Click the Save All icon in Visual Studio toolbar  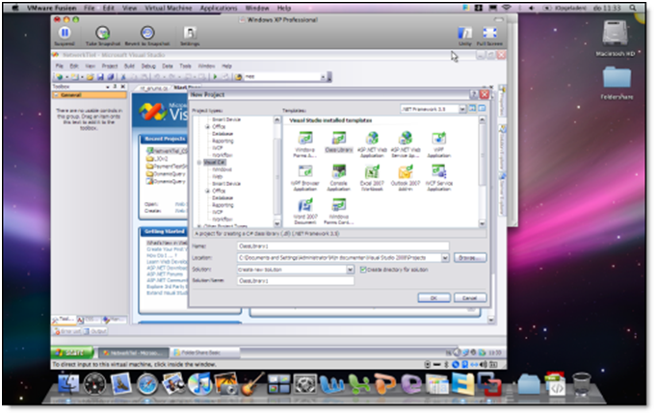coord(110,77)
